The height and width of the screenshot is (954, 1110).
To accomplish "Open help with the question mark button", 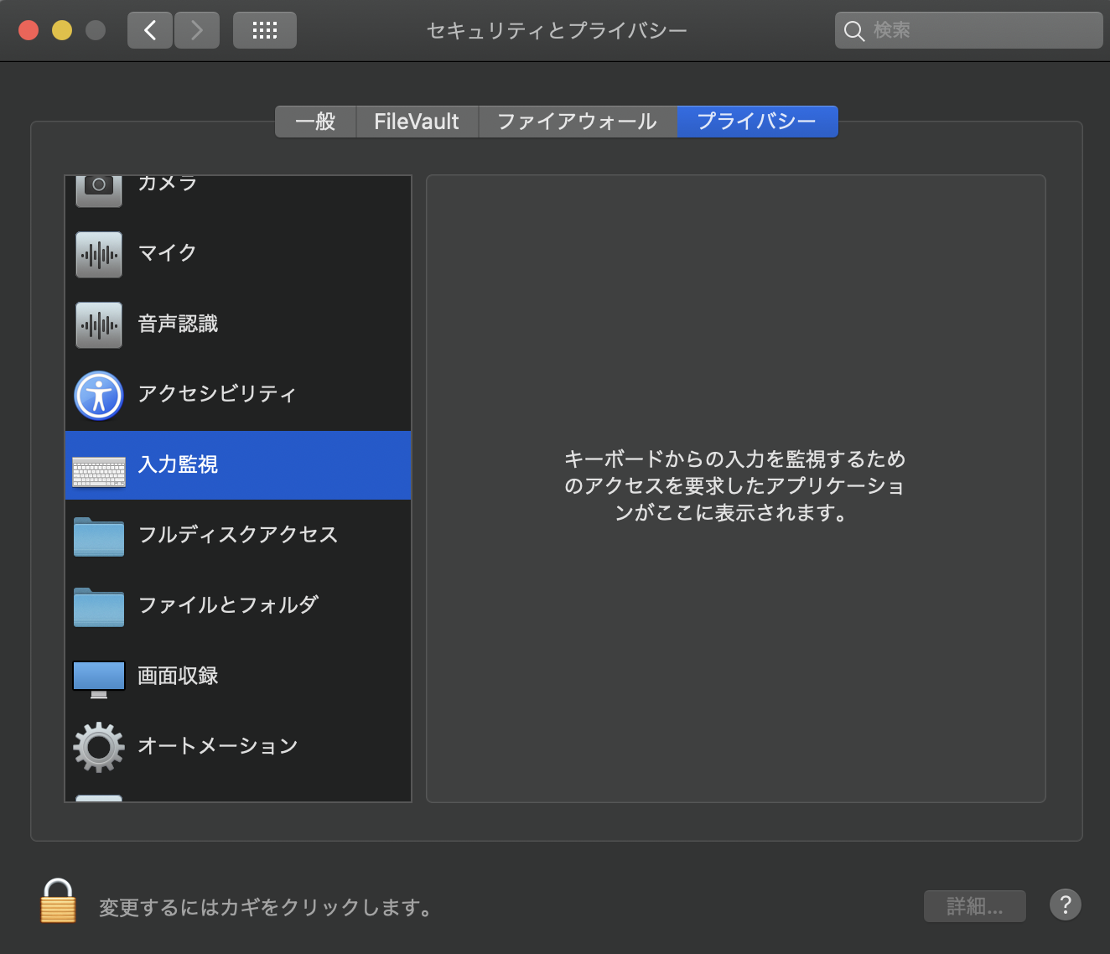I will point(1065,905).
